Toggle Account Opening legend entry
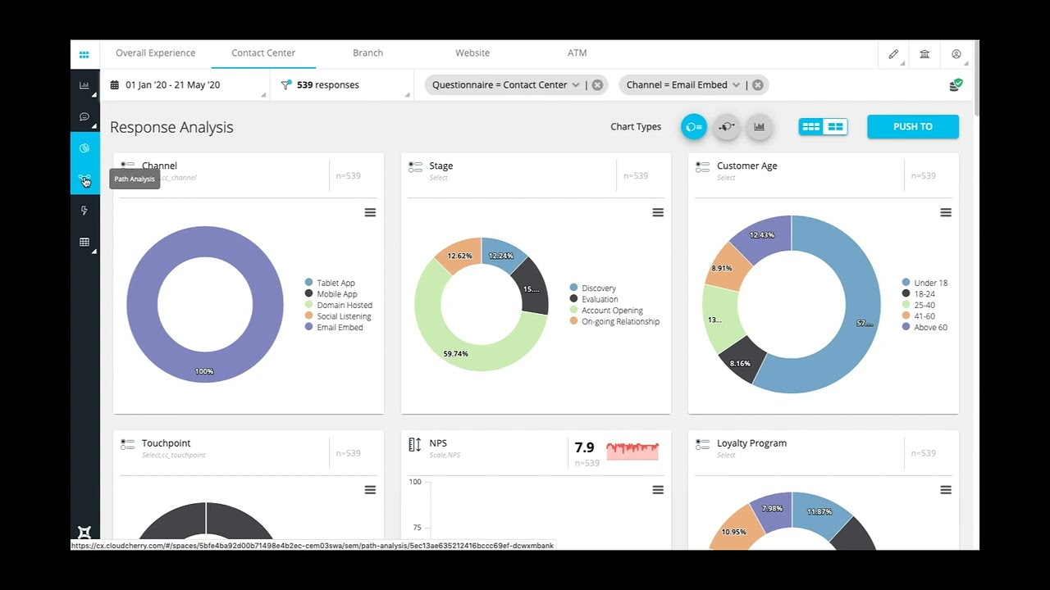 606,311
